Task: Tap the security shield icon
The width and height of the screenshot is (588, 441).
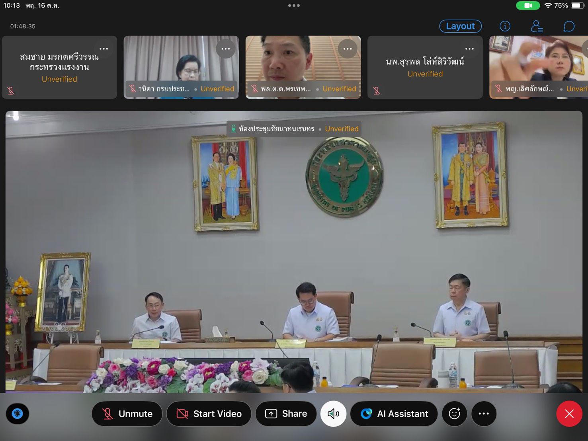Action: click(17, 414)
